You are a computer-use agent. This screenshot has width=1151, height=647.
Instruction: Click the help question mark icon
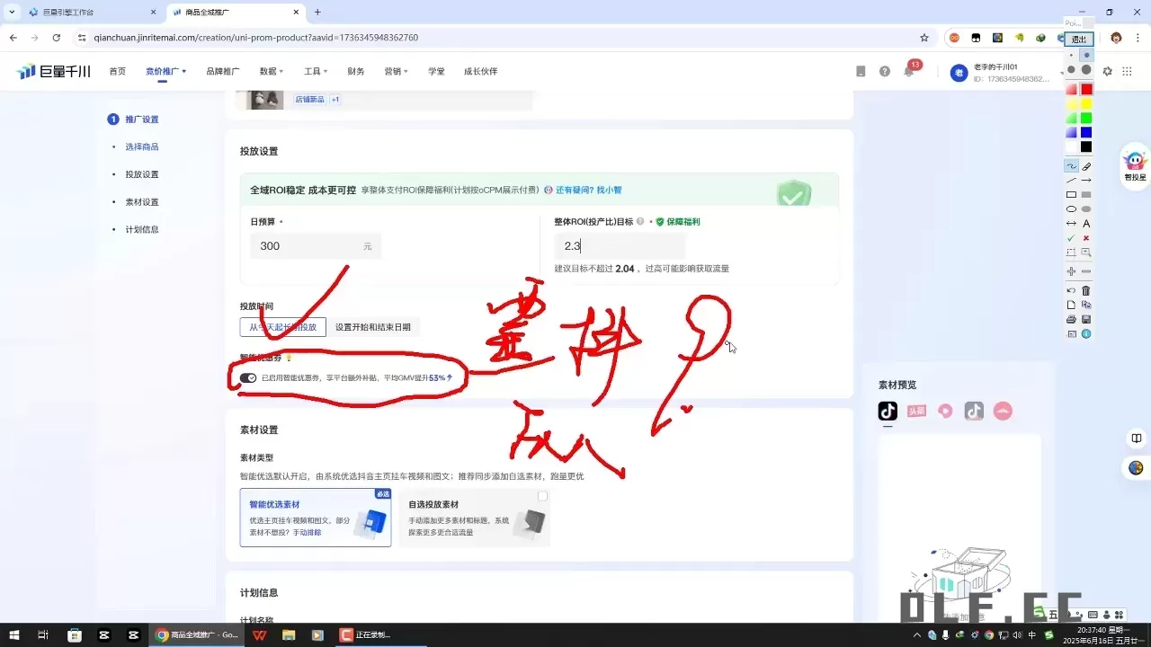(x=886, y=71)
